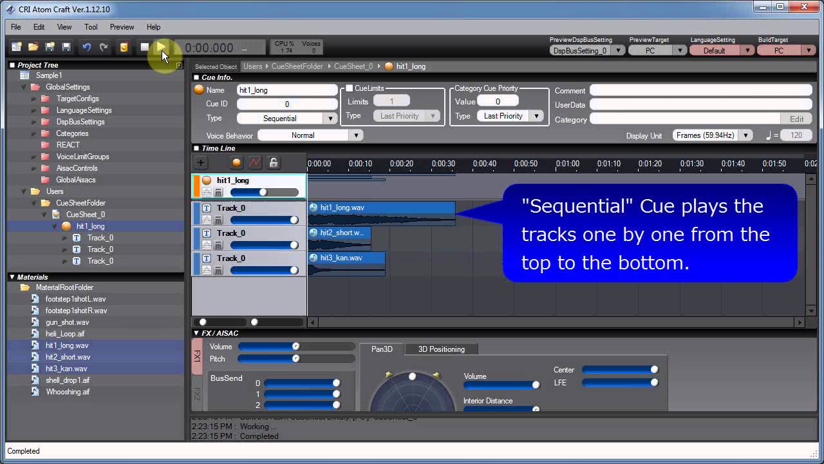Select gun_shot.wav in Materials list
The image size is (824, 464).
point(67,322)
